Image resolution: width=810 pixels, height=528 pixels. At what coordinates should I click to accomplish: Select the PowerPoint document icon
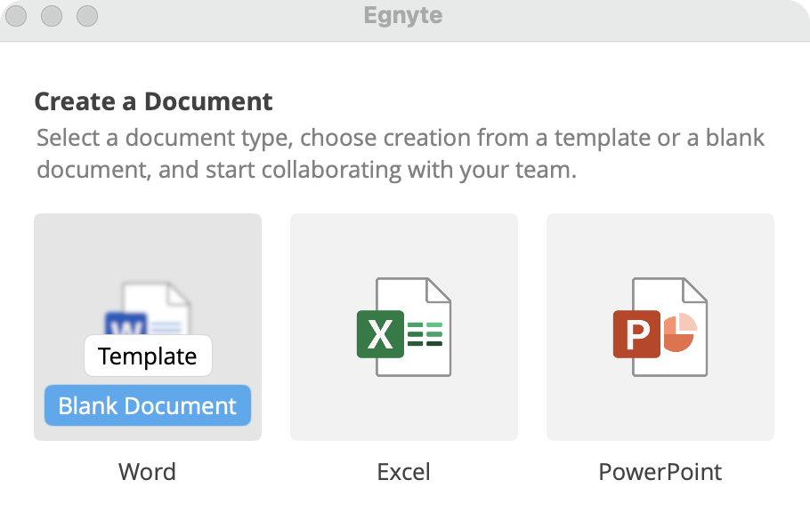[660, 327]
